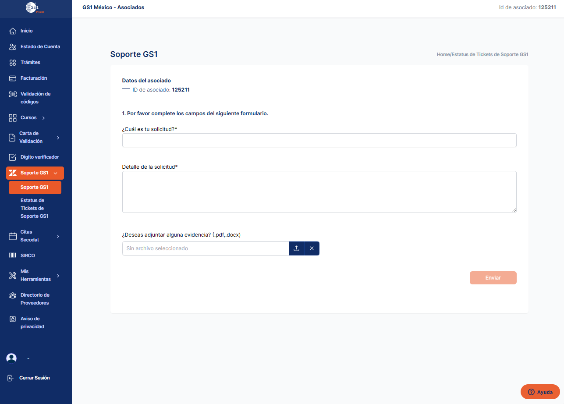Open the Ayuda help button

540,392
